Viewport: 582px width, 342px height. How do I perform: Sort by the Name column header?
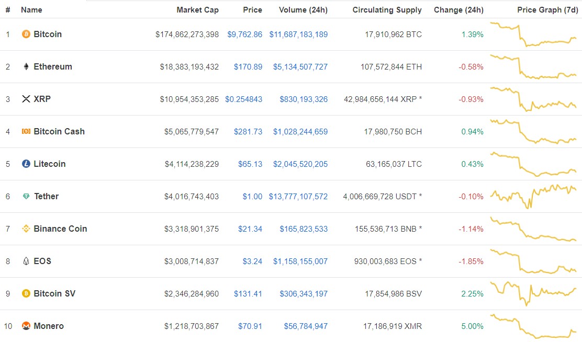(31, 10)
